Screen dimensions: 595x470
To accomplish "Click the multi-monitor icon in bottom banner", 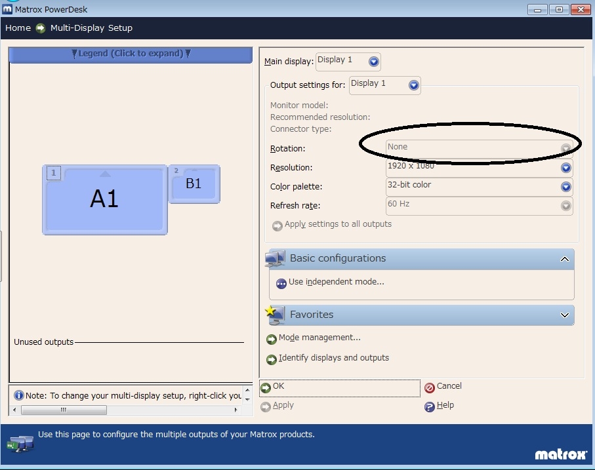I will 20,444.
